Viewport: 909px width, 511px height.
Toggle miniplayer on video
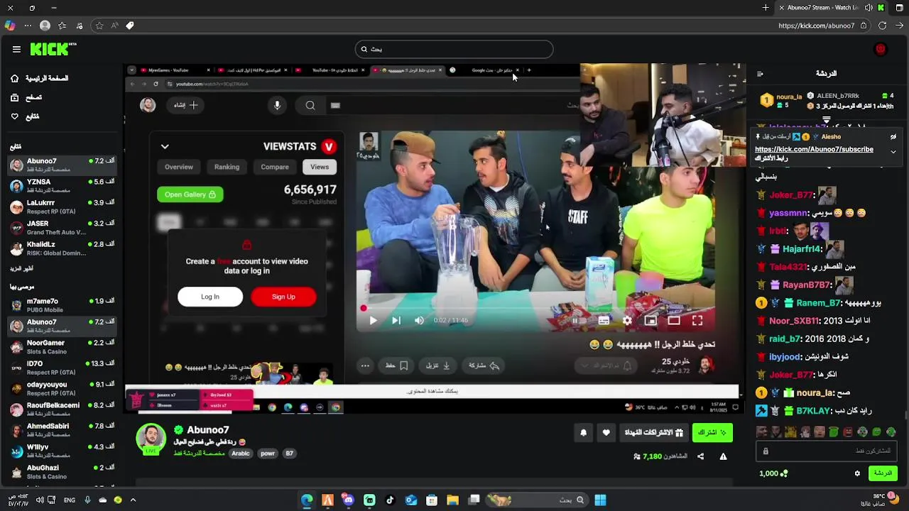pos(651,320)
